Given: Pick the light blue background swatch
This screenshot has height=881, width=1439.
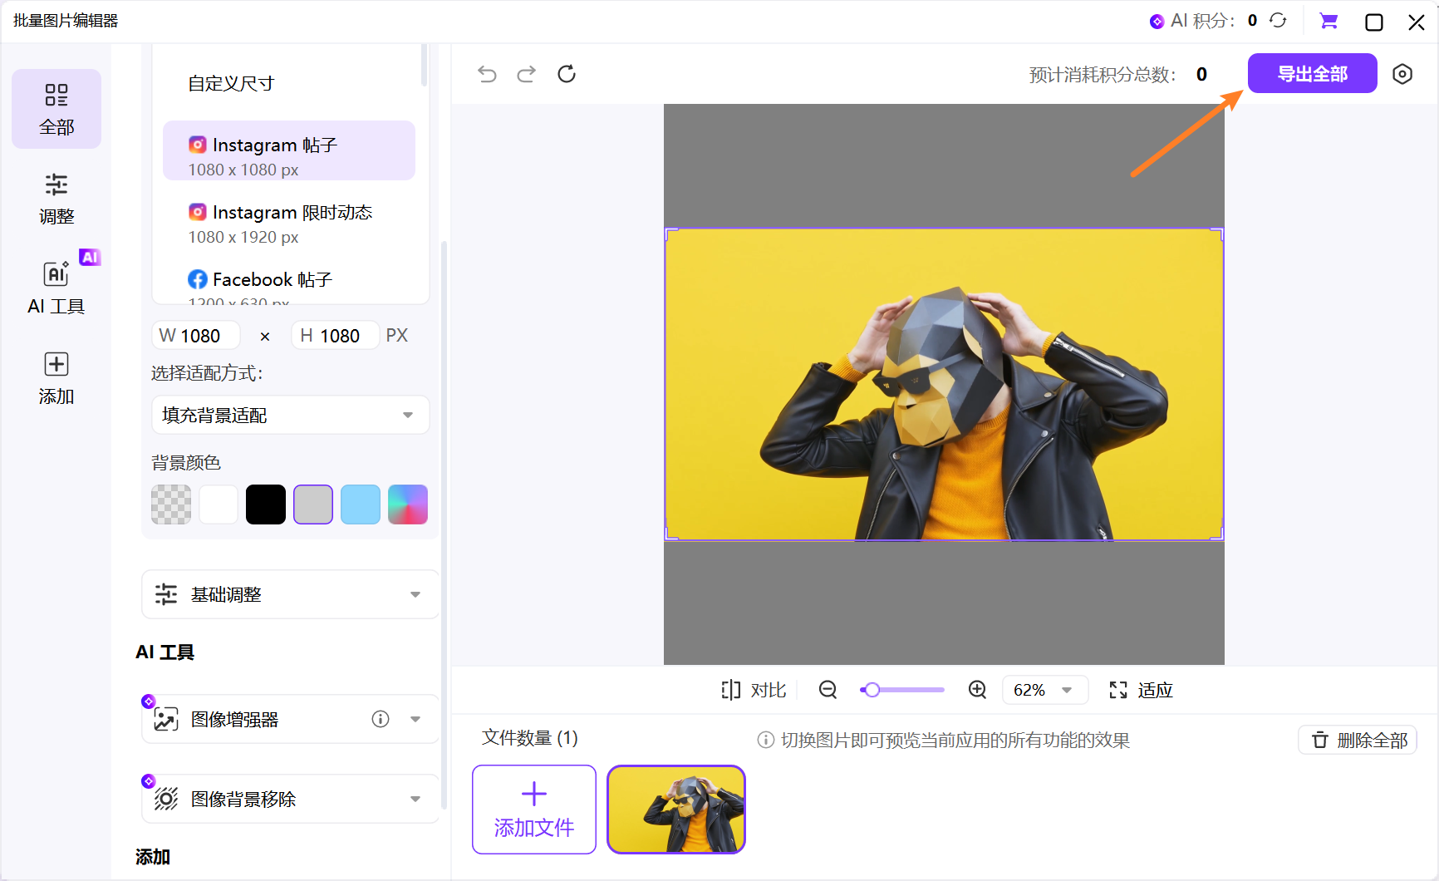Looking at the screenshot, I should (x=361, y=504).
